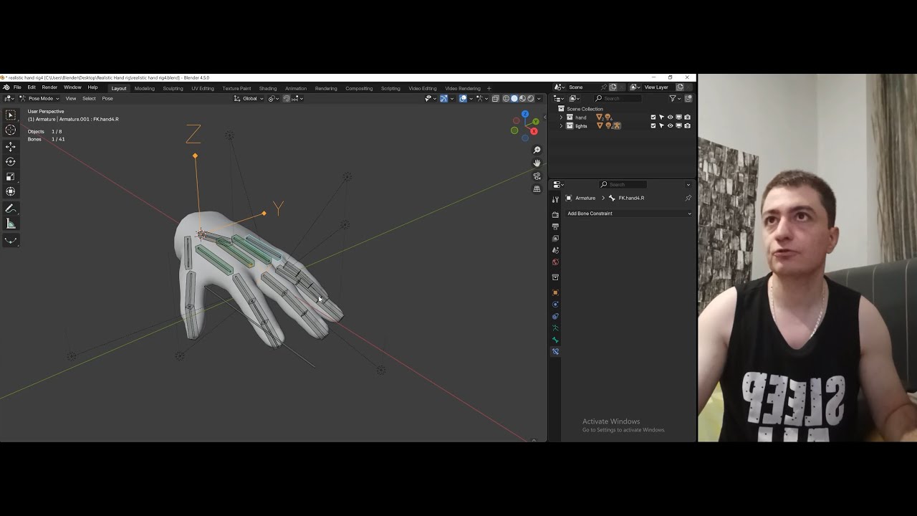Pick the Scale tool
This screenshot has height=516, width=917.
click(11, 176)
